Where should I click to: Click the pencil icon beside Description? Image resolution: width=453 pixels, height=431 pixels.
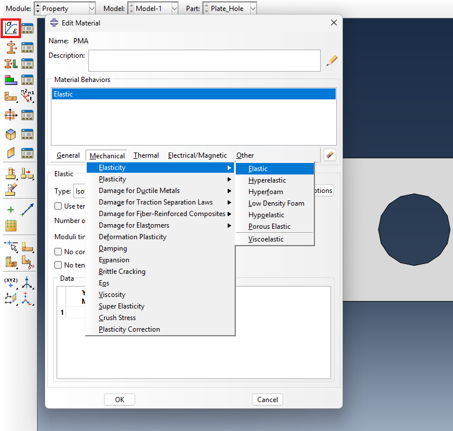[332, 60]
